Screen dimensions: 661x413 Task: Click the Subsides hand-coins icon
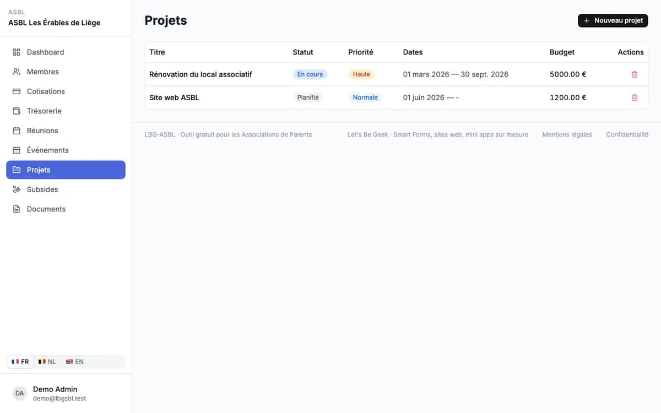[17, 189]
